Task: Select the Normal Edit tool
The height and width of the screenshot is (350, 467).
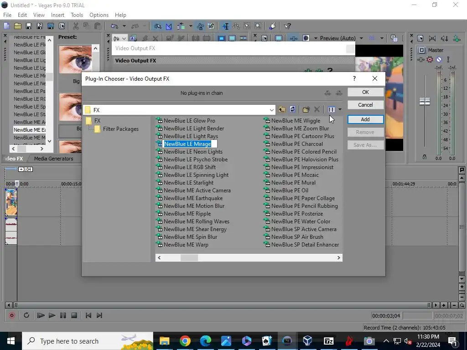Action: [x=225, y=26]
